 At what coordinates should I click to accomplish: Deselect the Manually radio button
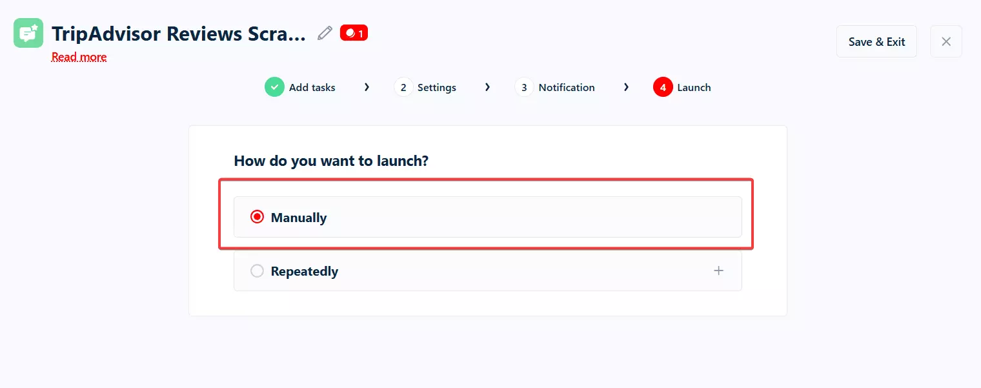[257, 217]
